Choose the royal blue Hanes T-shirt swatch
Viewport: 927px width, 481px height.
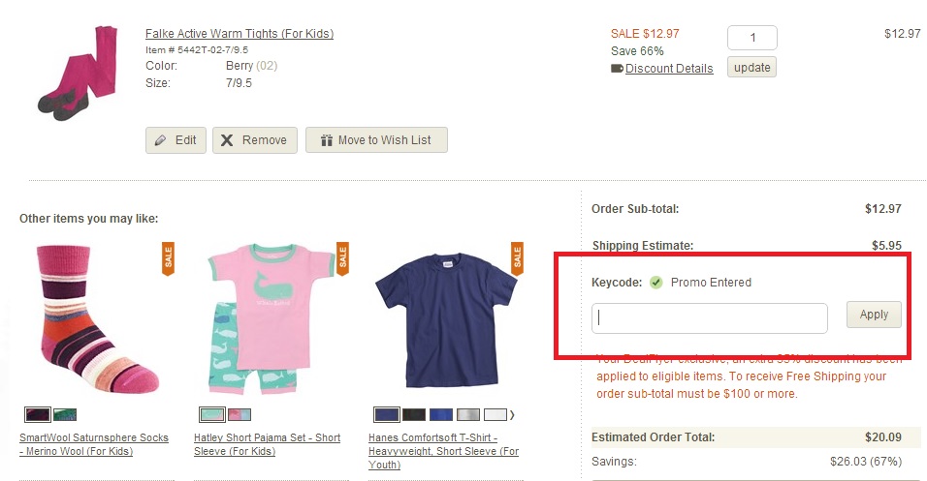(x=441, y=415)
